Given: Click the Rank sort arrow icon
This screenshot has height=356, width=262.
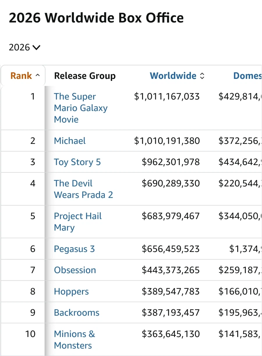Looking at the screenshot, I should click(38, 76).
